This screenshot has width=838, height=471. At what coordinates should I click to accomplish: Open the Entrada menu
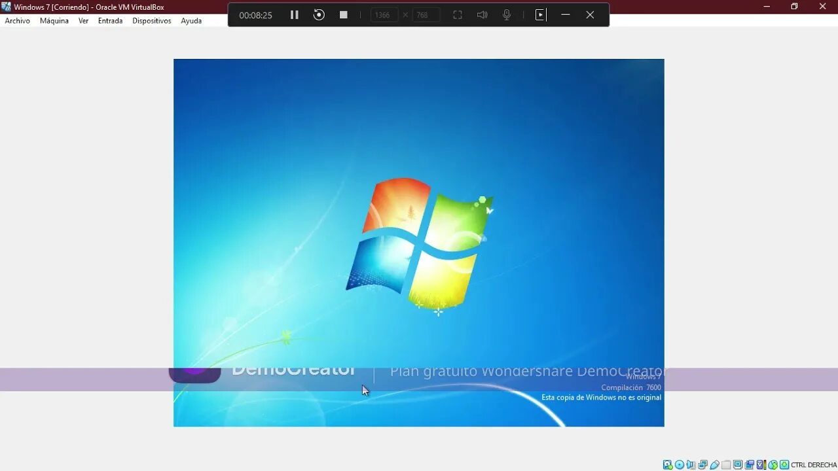(x=110, y=21)
